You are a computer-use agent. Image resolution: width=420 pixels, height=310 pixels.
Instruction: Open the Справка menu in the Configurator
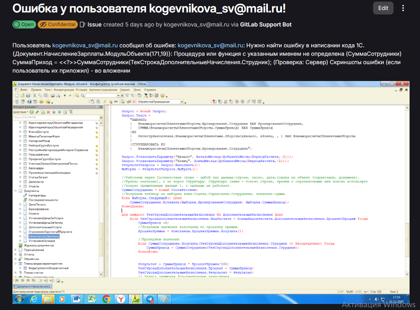pyautogui.click(x=150, y=90)
